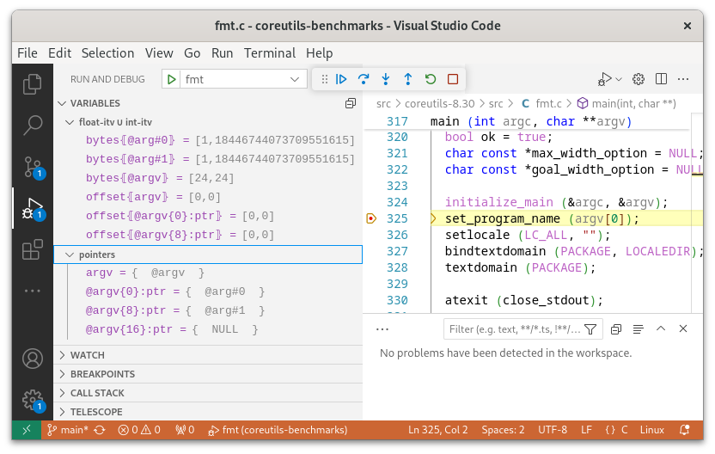The height and width of the screenshot is (454, 715).
Task: Maximize the Problems panel with the chevron
Action: (x=661, y=328)
